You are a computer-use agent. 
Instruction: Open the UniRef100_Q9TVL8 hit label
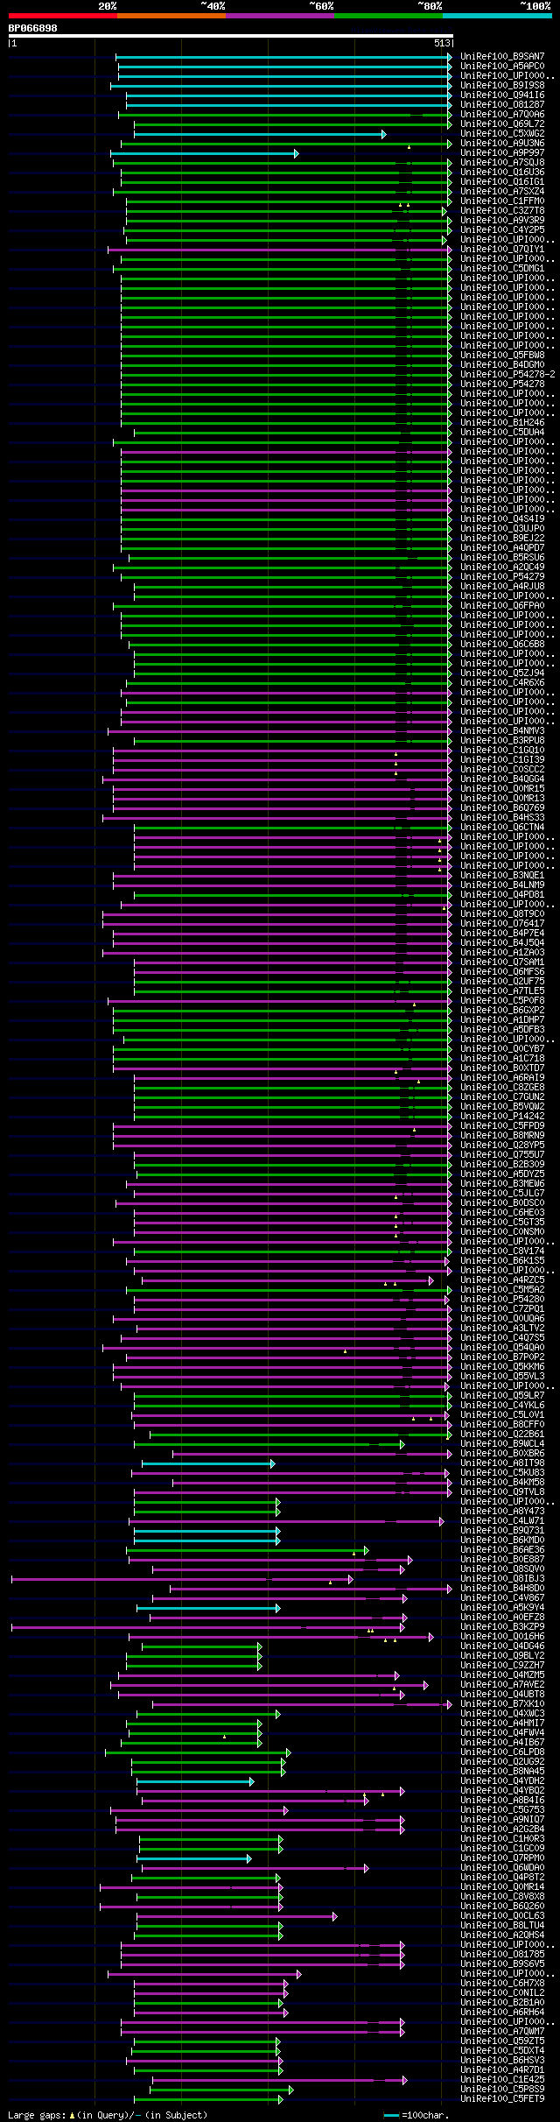coord(502,1492)
